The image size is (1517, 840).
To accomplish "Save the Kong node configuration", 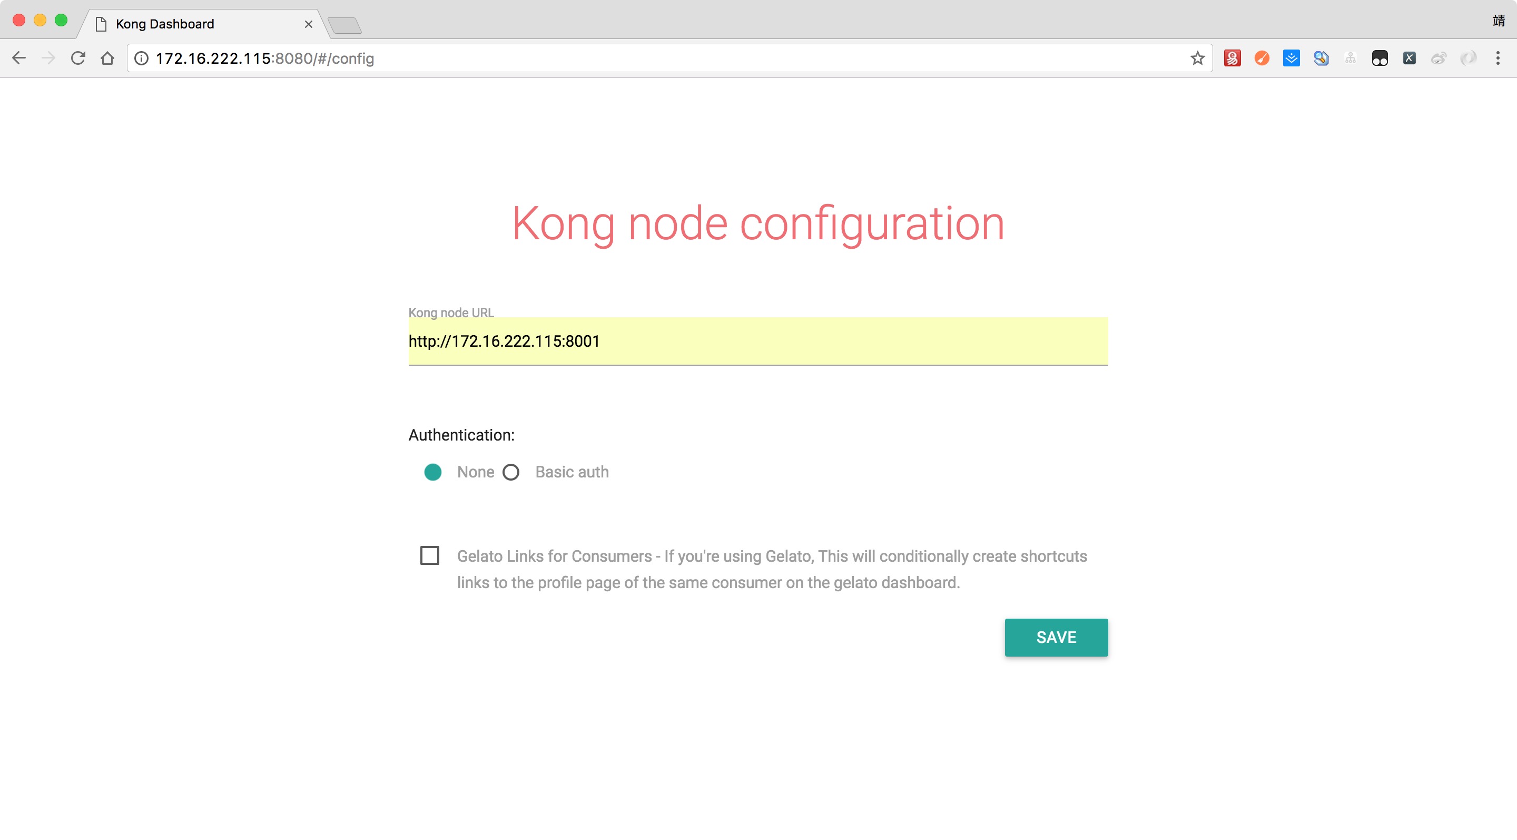I will click(1056, 637).
